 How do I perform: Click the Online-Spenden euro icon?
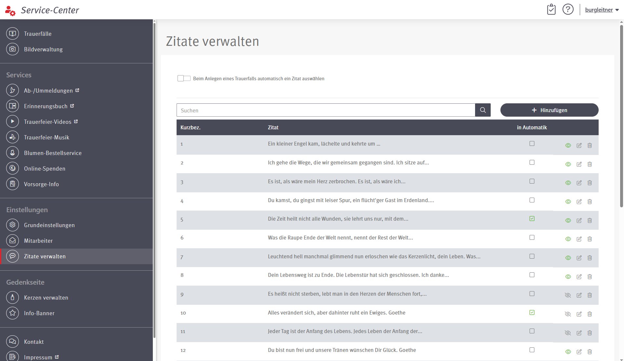tap(12, 168)
